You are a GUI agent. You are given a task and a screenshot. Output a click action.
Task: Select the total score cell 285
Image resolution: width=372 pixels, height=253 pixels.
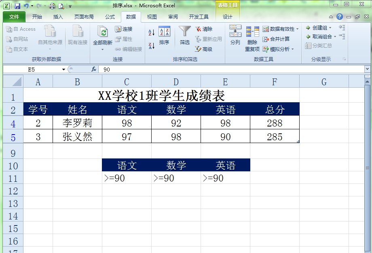pos(275,136)
